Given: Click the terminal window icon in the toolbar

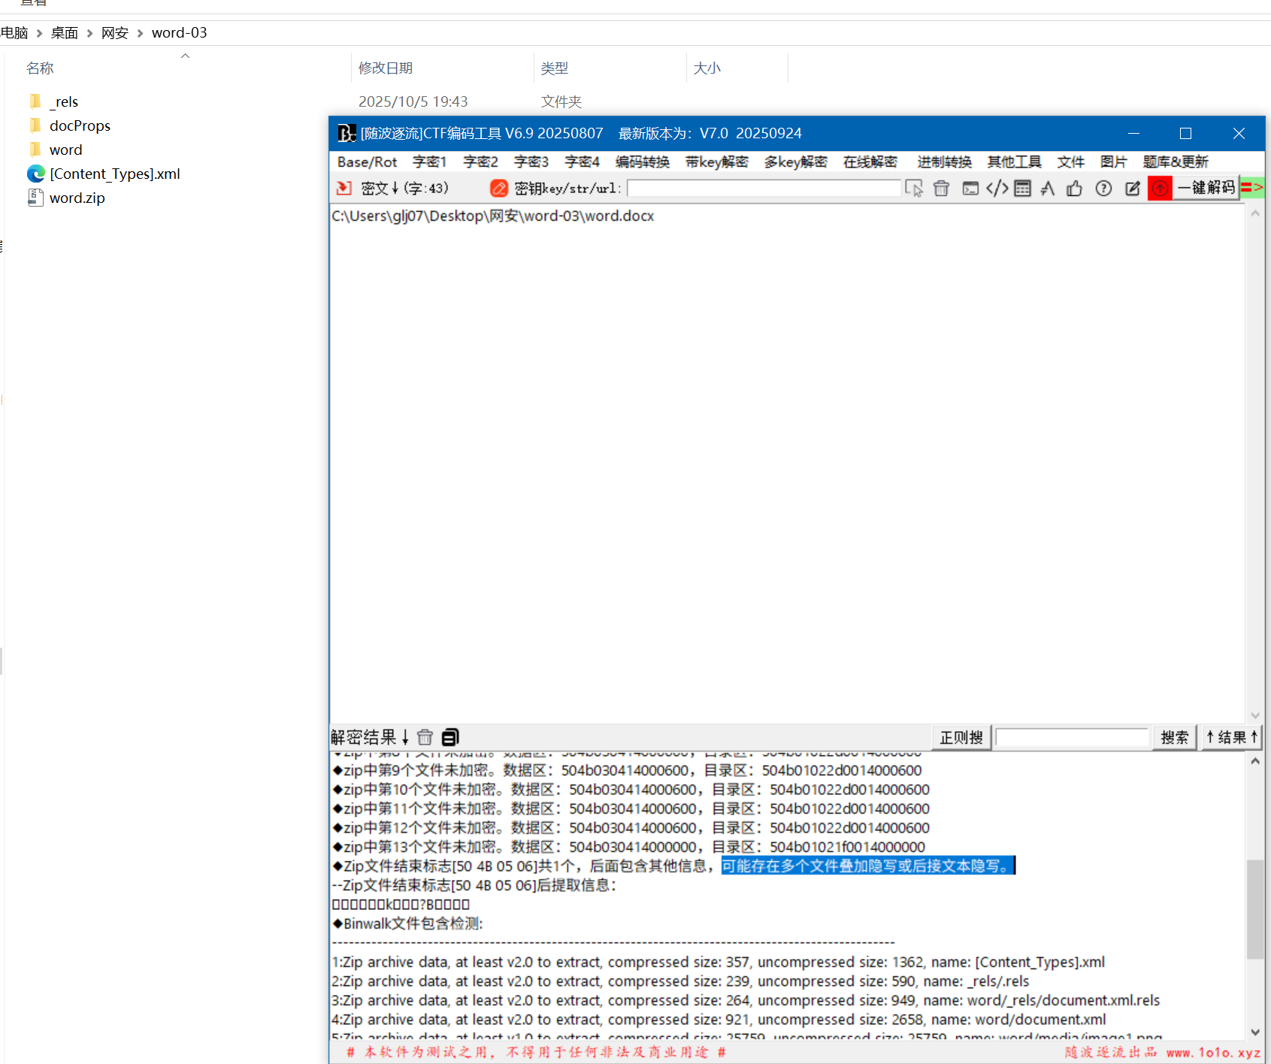Looking at the screenshot, I should [970, 189].
